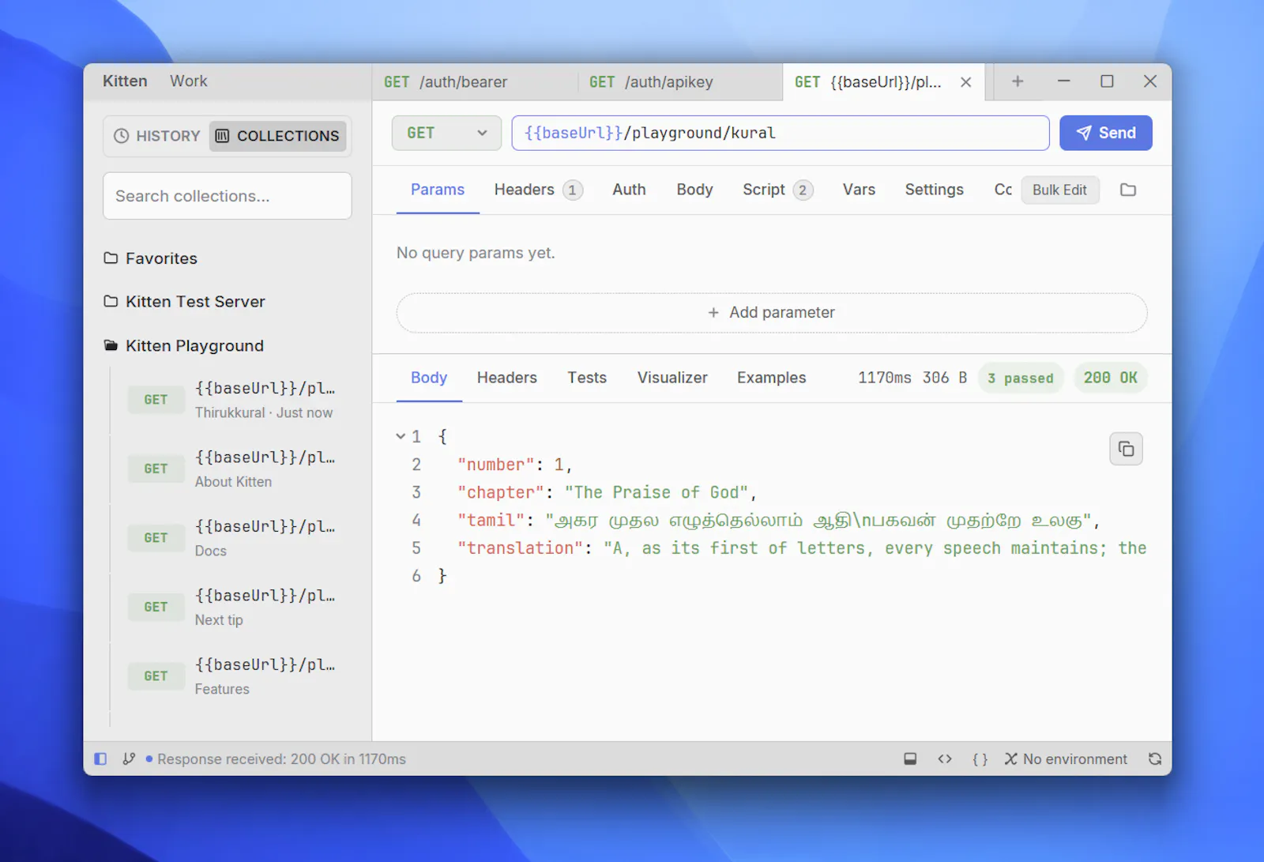Viewport: 1264px width, 862px height.
Task: Click Bulk Edit button
Action: 1059,190
